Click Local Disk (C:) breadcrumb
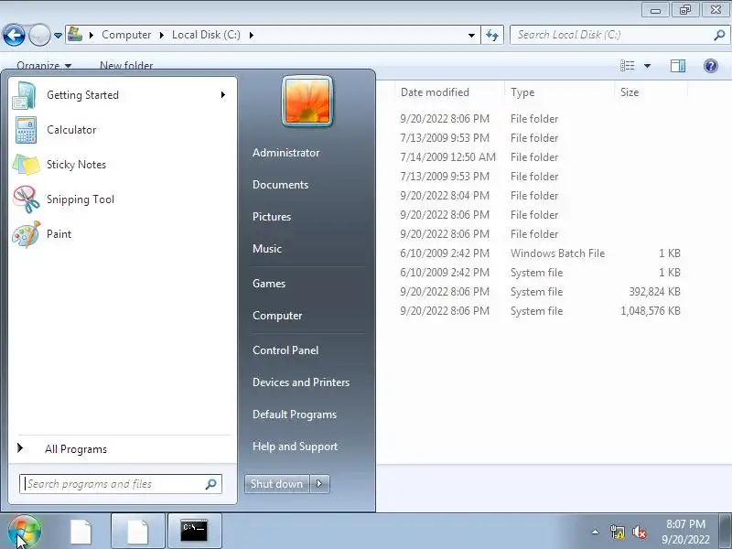The image size is (732, 549). (206, 35)
